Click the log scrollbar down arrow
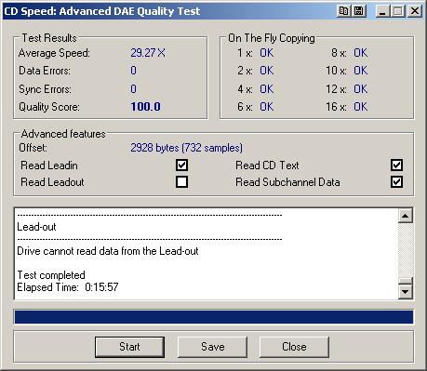The width and height of the screenshot is (427, 371). coord(406,292)
